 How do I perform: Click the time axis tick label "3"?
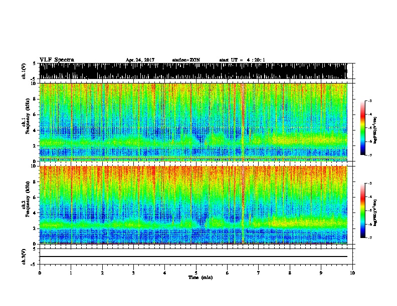[x=133, y=273]
